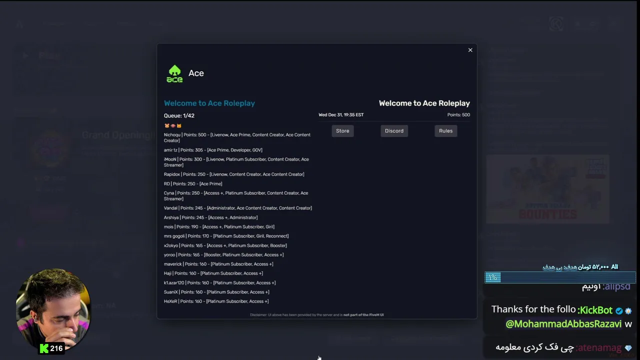The height and width of the screenshot is (360, 640).
Task: Click the emoji row under Queue
Action: 173,126
